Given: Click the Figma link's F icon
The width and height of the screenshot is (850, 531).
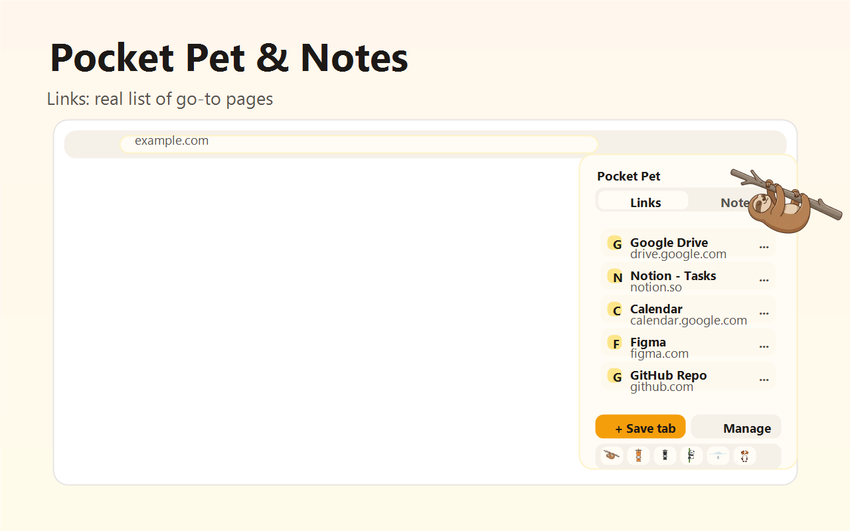Looking at the screenshot, I should tap(616, 342).
